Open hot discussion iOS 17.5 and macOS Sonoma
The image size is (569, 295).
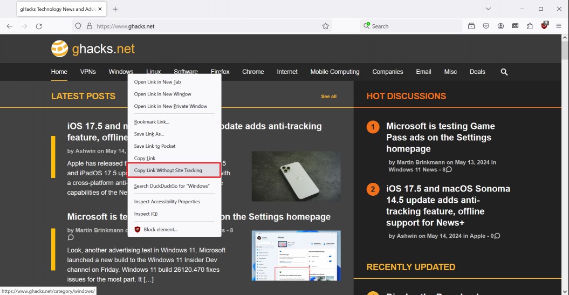448,205
